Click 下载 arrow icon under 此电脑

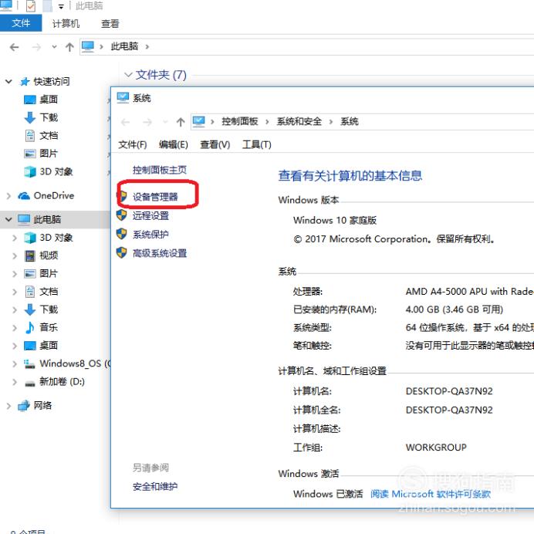click(30, 309)
